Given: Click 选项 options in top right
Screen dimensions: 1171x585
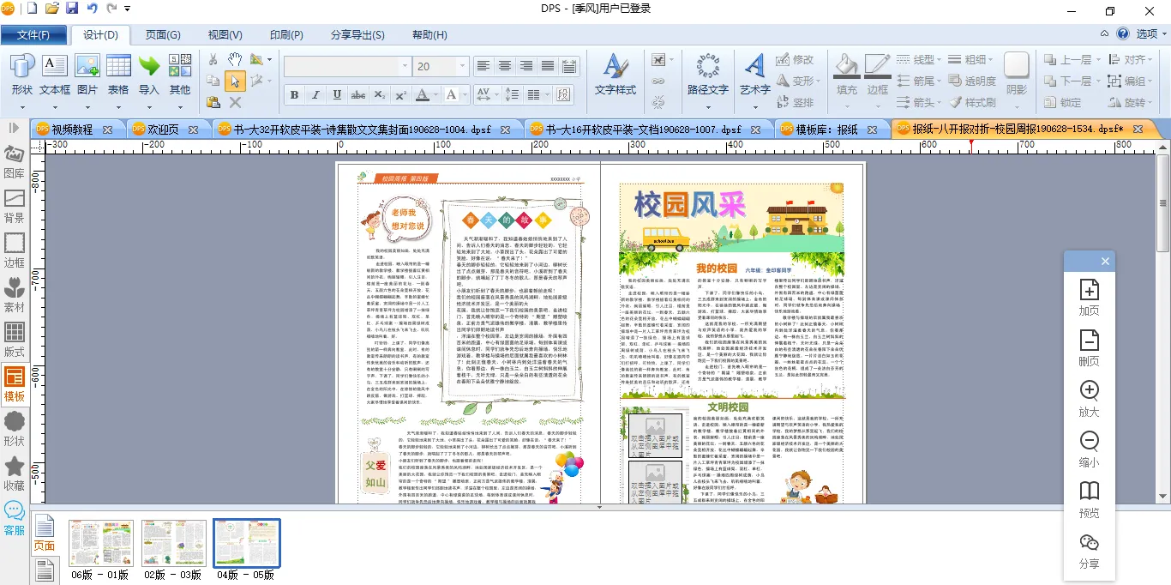Looking at the screenshot, I should pos(1146,34).
